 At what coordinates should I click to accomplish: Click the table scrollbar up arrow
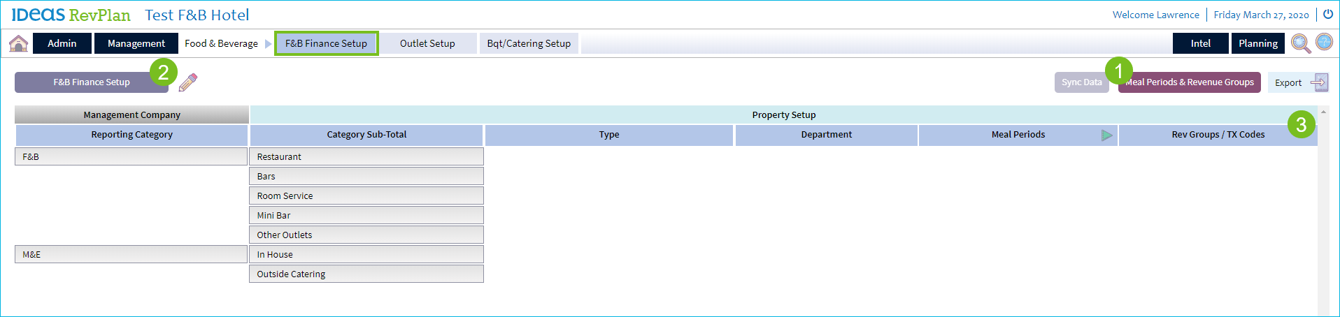[x=1323, y=112]
